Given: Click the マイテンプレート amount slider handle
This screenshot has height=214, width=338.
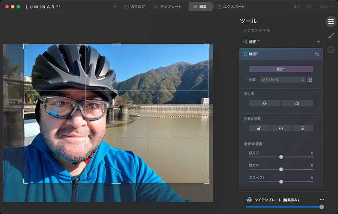Looking at the screenshot, I should tap(322, 207).
